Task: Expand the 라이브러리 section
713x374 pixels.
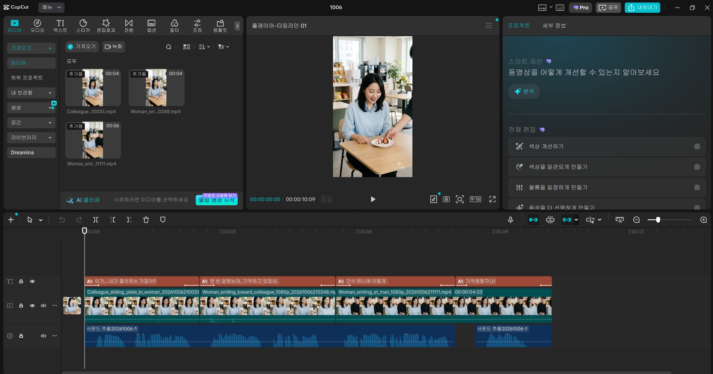Action: pos(31,138)
